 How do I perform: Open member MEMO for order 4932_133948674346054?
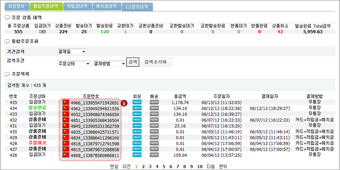point(137,114)
